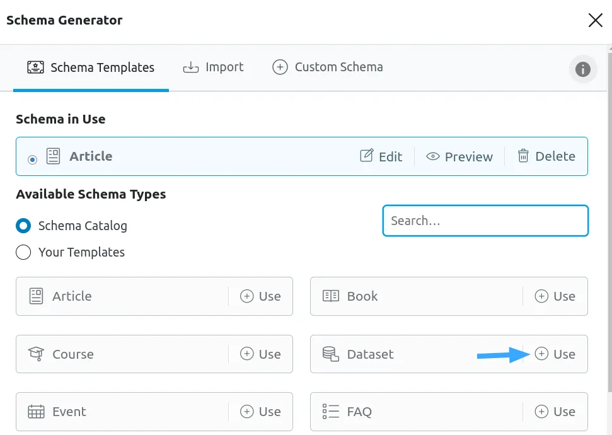Viewport: 612px width, 435px height.
Task: Switch to the Import tab
Action: pyautogui.click(x=214, y=67)
